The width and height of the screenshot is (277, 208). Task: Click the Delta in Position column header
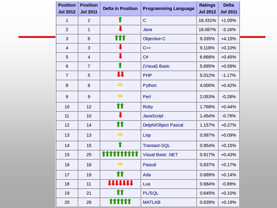tap(120, 8)
